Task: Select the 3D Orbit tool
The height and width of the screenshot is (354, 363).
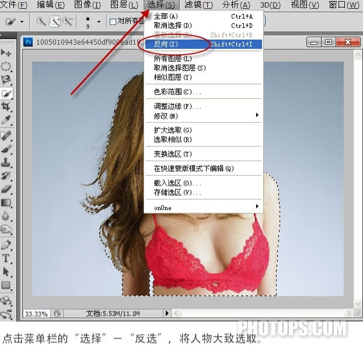Action: click(x=6, y=314)
